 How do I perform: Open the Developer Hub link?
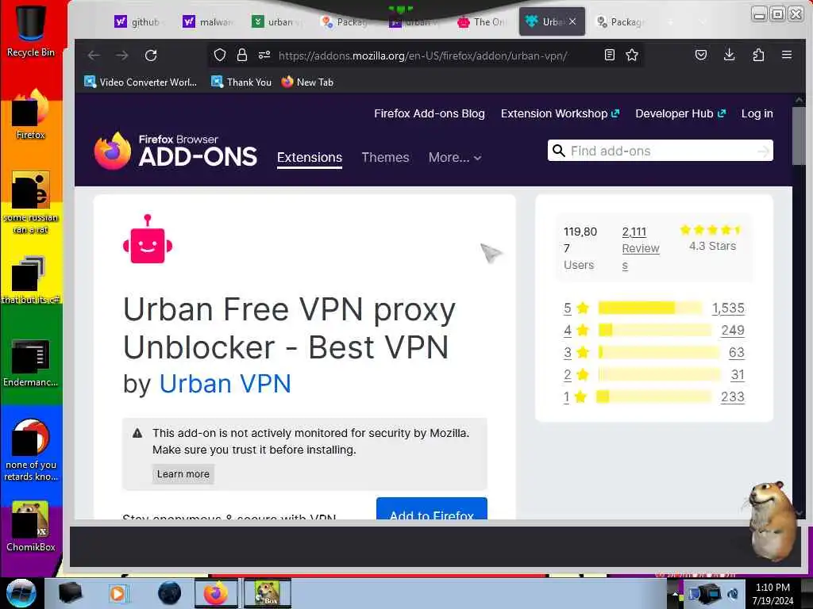(680, 113)
